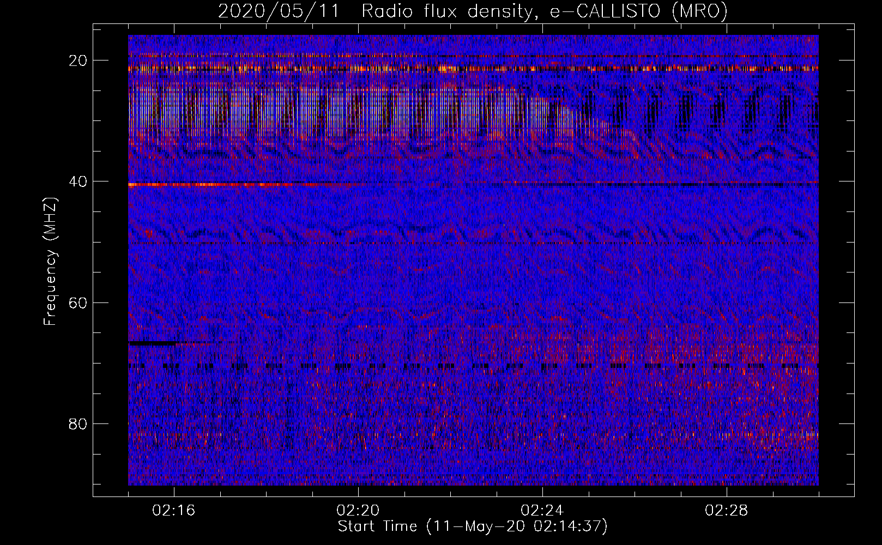This screenshot has width=882, height=545.
Task: Click the frequency label 40
Action: [78, 181]
